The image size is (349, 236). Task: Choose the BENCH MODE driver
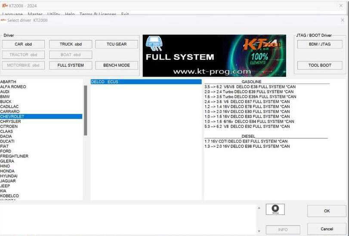[x=117, y=65]
